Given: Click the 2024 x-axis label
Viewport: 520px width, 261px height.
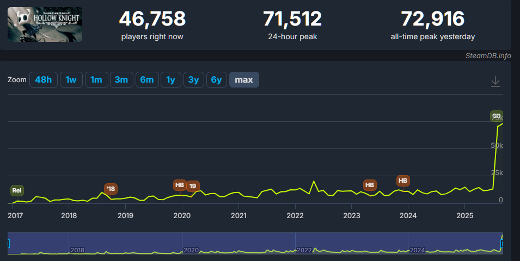Looking at the screenshot, I should pyautogui.click(x=408, y=216).
